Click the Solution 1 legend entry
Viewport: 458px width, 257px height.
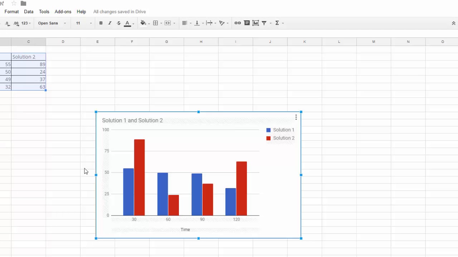[280, 130]
